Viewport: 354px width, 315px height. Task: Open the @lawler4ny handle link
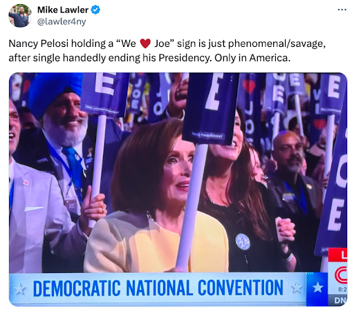coord(62,21)
